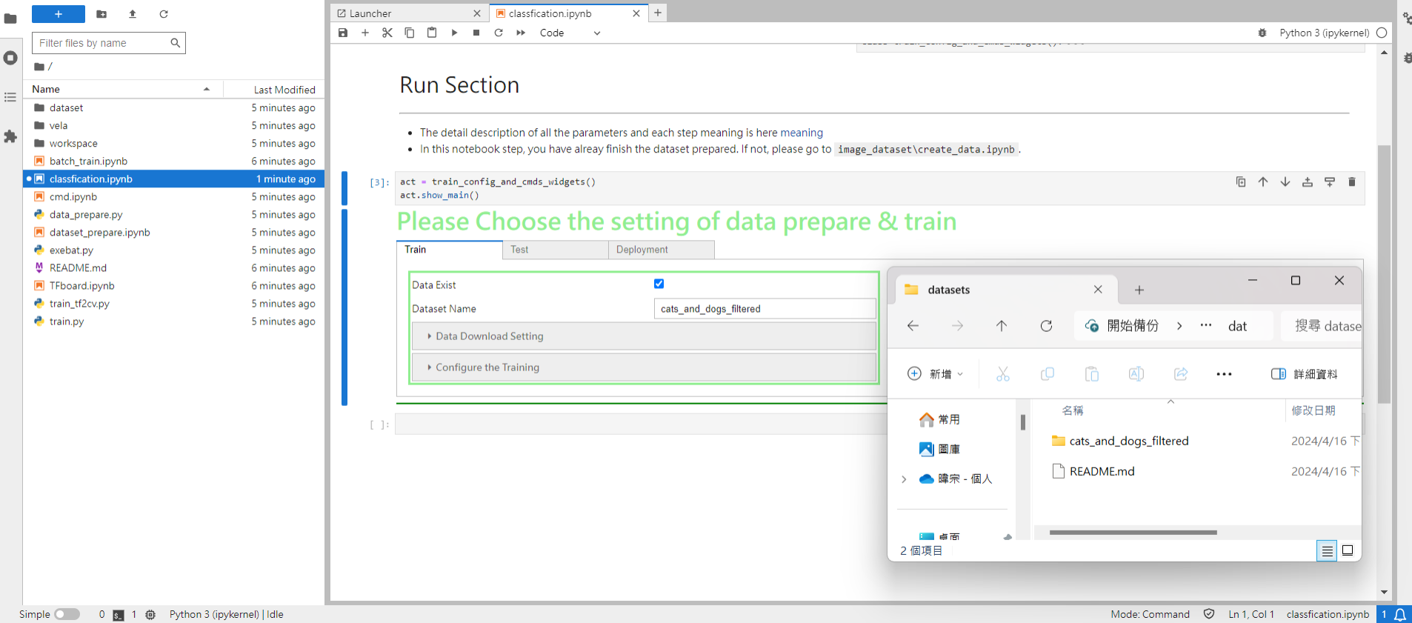Restart kernel and run all cells
This screenshot has width=1412, height=623.
click(x=521, y=33)
